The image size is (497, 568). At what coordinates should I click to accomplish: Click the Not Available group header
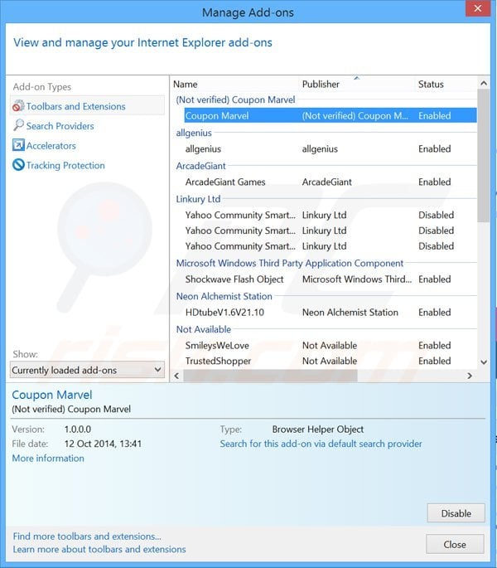[204, 329]
